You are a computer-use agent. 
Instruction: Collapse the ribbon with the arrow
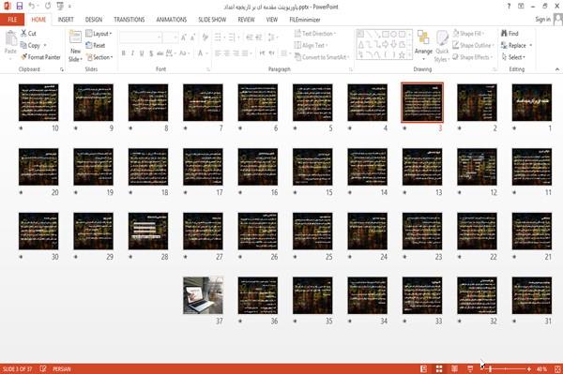(556, 69)
